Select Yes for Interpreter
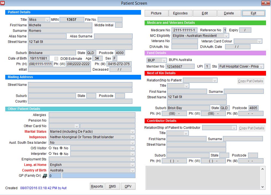Viewport: 271px width, 195px height. pyautogui.click(x=50, y=154)
